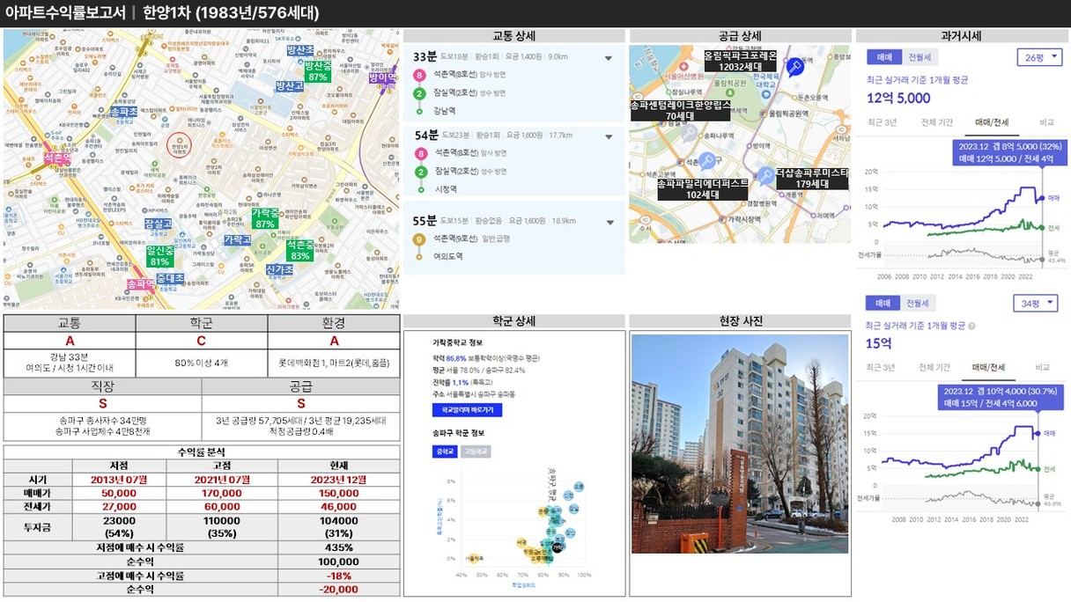Click the light blue pin above 송파파밀리에더퍼스트
Screen dimensions: 1071x602
tap(706, 161)
